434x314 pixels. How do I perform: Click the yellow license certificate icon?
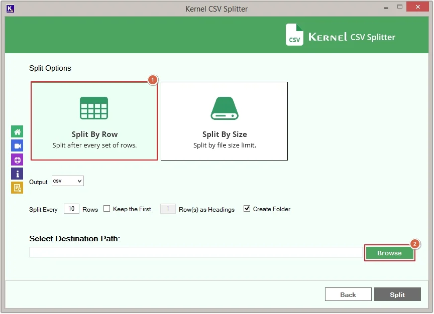tap(17, 188)
